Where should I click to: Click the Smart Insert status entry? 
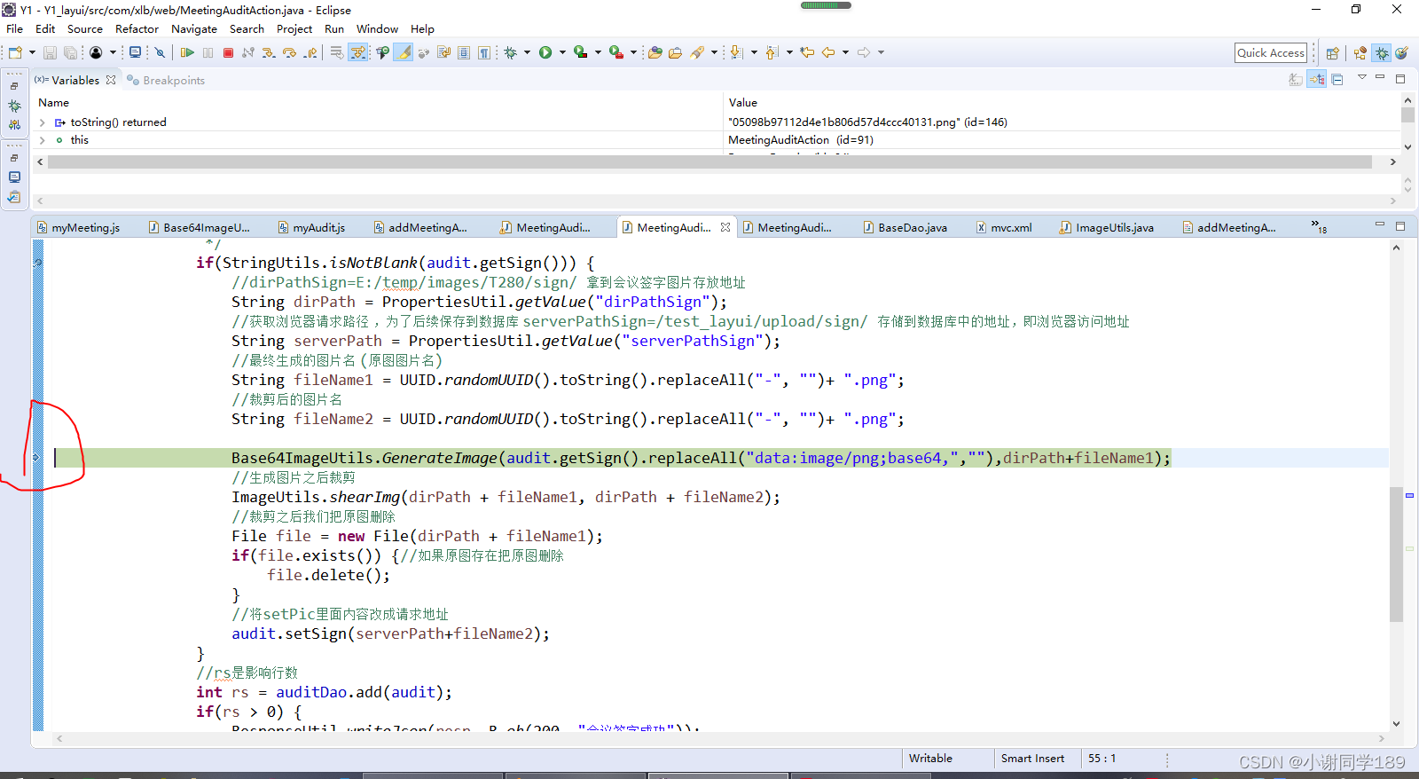click(1033, 759)
